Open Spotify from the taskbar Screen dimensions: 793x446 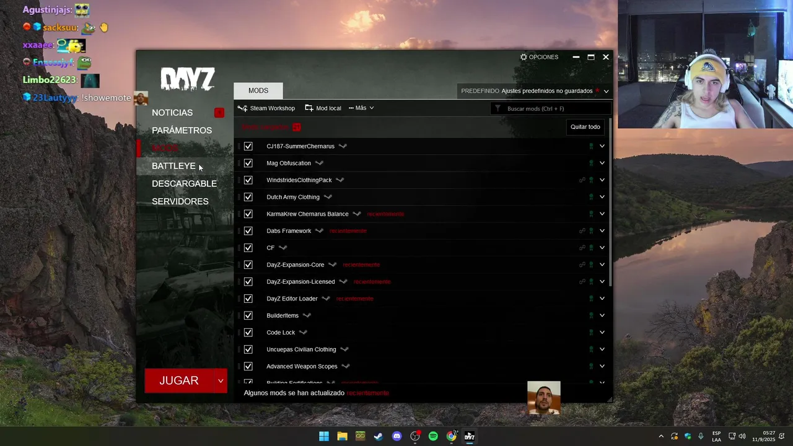(433, 436)
